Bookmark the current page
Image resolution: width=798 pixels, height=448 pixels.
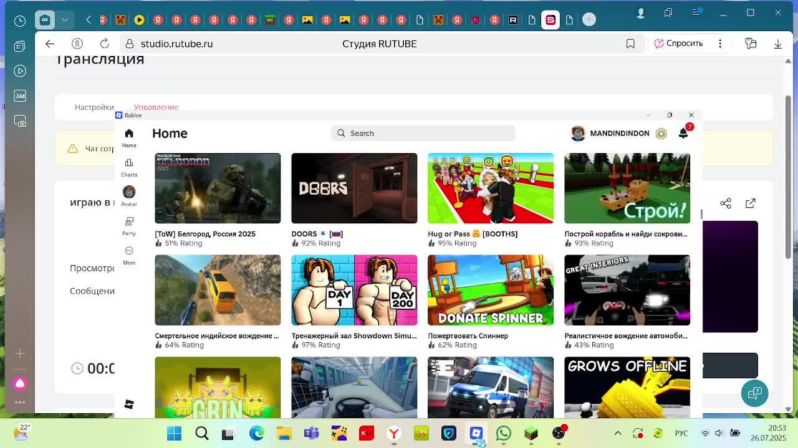coord(630,44)
